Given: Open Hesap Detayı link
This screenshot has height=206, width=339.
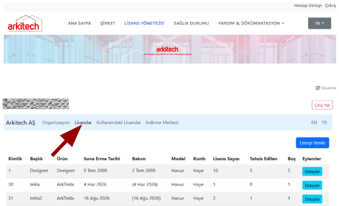Looking at the screenshot, I should click(x=308, y=5).
